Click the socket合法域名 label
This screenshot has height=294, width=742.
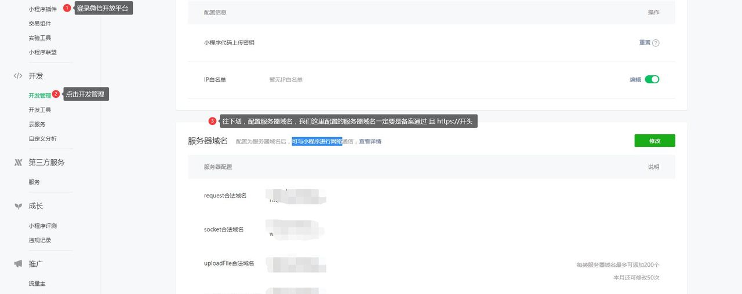(224, 229)
